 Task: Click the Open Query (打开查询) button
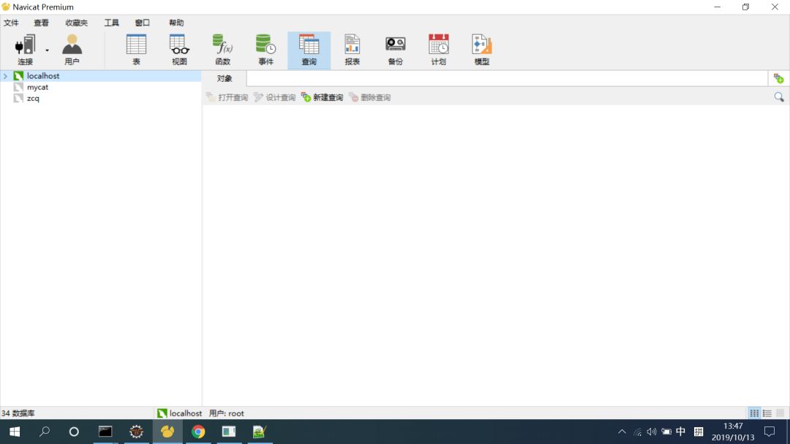tap(227, 97)
